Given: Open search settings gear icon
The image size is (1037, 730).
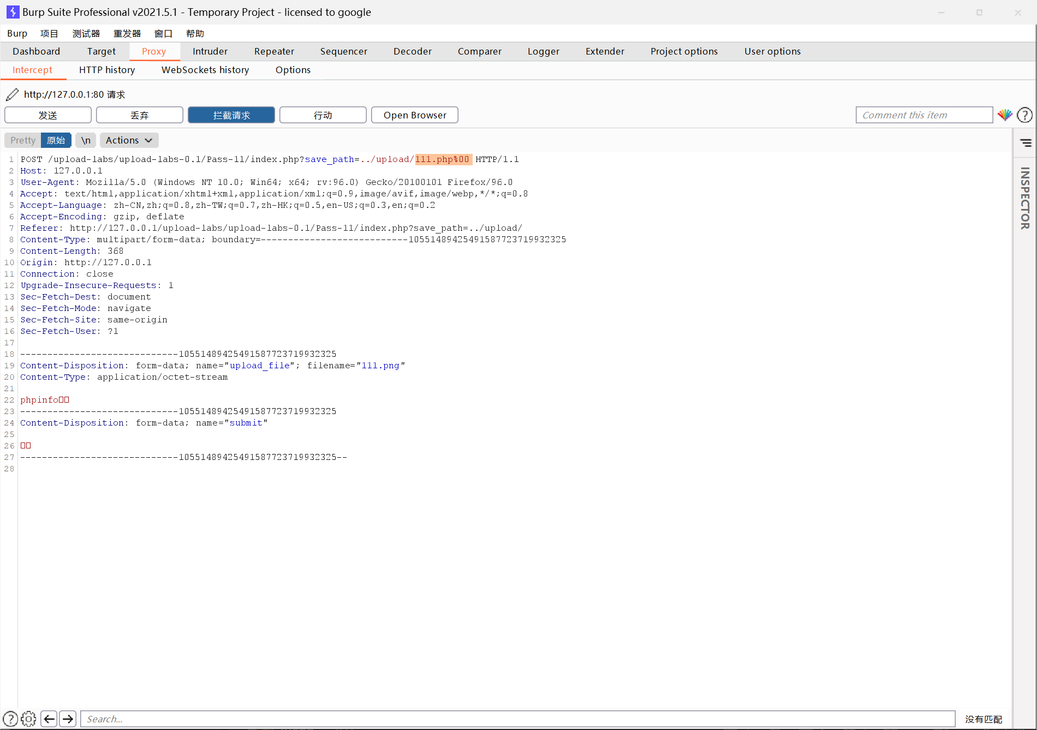Looking at the screenshot, I should pos(28,719).
